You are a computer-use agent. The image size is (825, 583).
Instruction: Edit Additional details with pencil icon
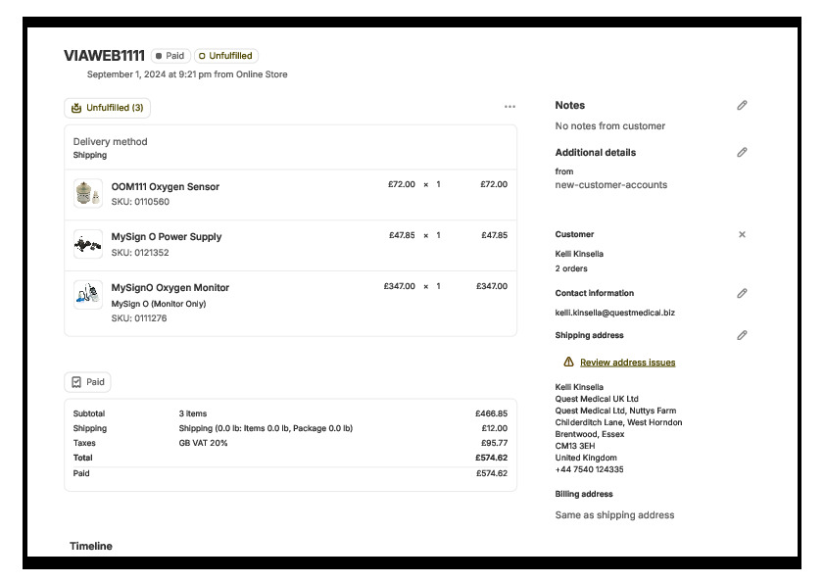click(742, 152)
